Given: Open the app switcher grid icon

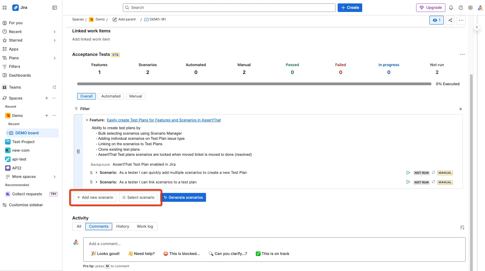Looking at the screenshot, I should click(x=4, y=7).
